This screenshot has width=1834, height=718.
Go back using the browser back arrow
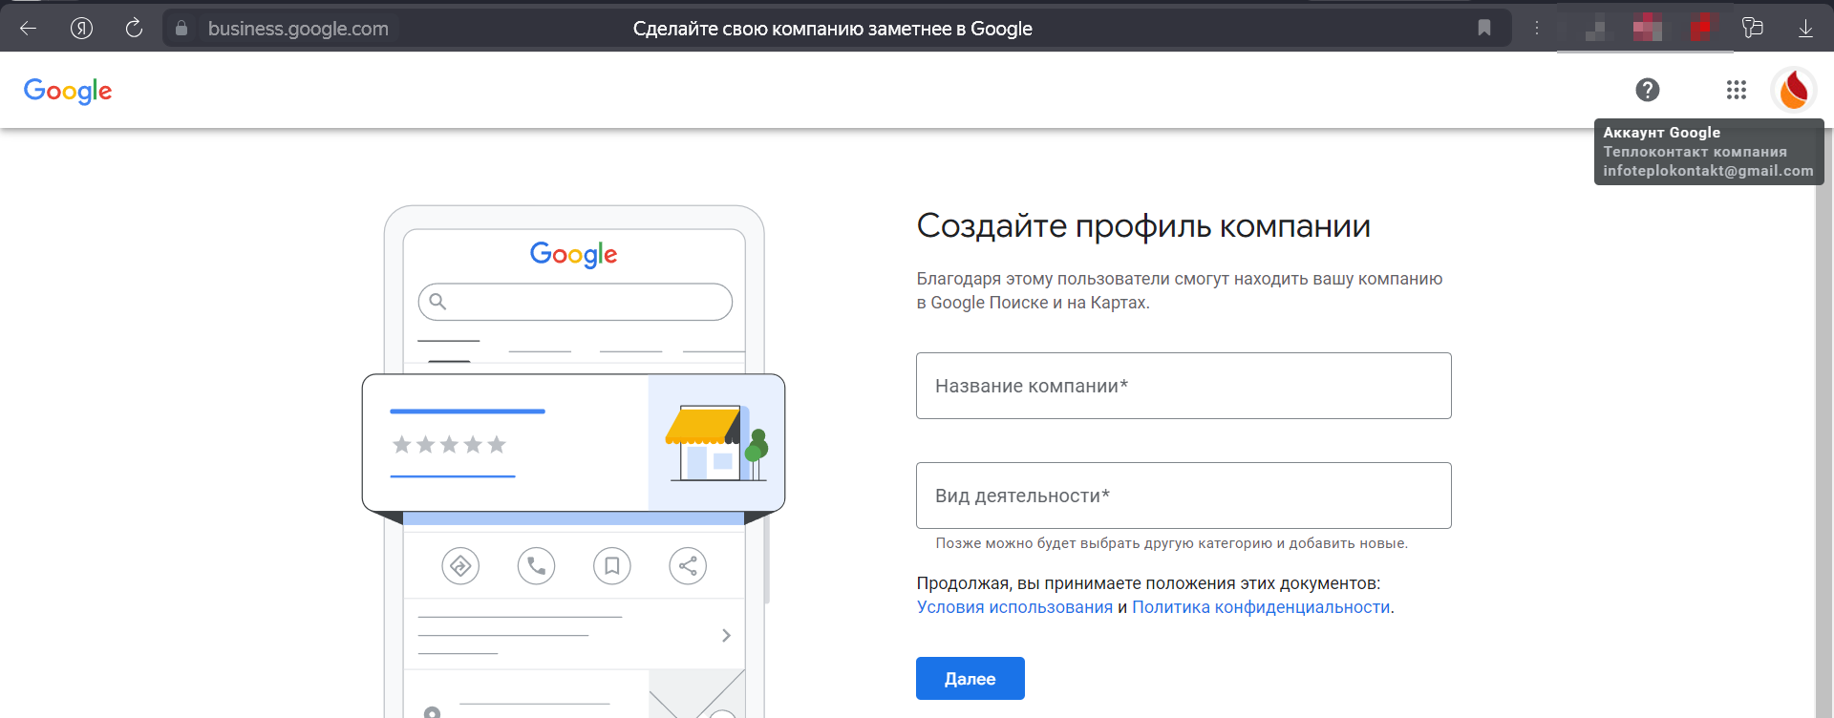click(x=29, y=29)
